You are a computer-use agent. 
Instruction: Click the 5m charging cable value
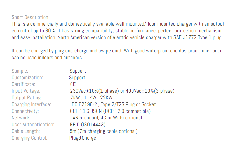[x=104, y=131]
